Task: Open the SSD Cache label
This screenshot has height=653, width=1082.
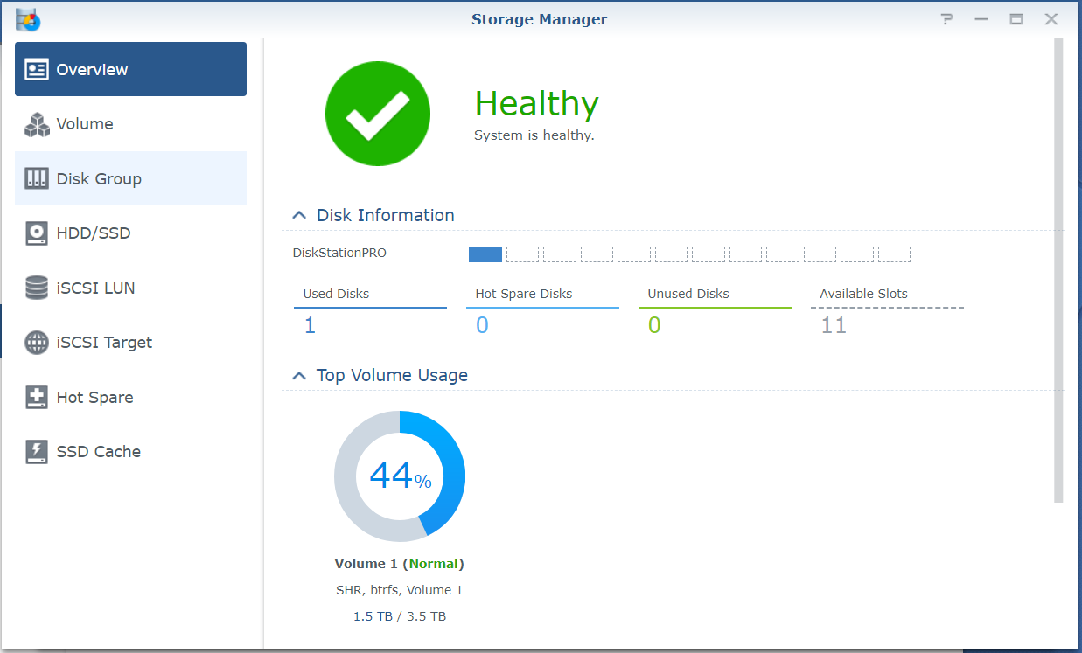Action: coord(99,452)
